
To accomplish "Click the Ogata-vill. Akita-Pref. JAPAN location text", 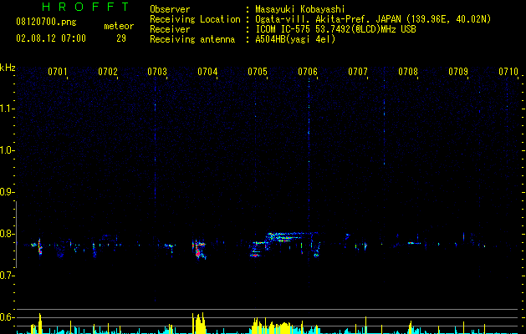I will point(373,19).
